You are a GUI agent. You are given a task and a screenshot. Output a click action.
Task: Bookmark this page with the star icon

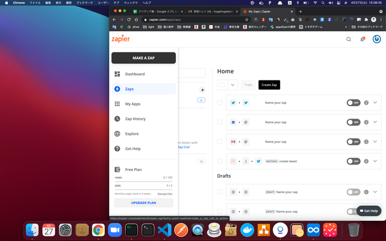point(246,20)
